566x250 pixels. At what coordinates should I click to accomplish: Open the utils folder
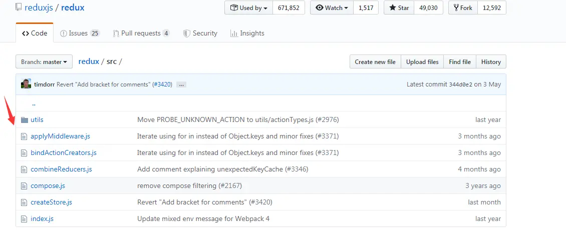tap(37, 119)
